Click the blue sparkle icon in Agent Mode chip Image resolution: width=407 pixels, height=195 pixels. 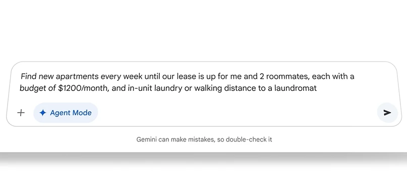[43, 113]
